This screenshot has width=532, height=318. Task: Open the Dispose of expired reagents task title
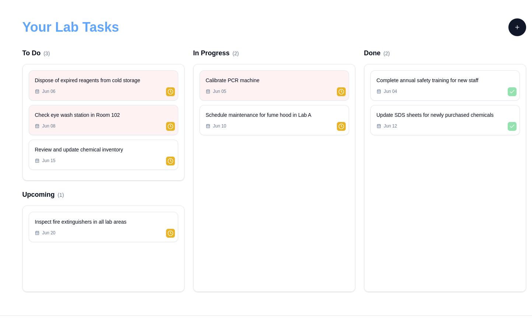pos(87,80)
